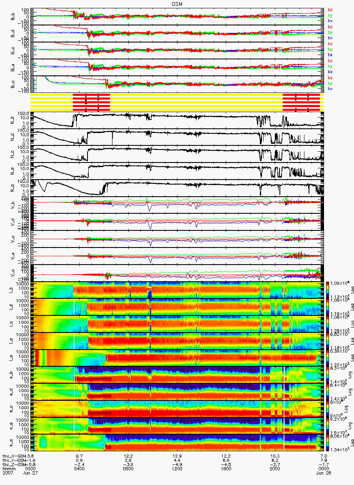Select the N_b density axis label
This screenshot has height=485, width=354.
12,120
